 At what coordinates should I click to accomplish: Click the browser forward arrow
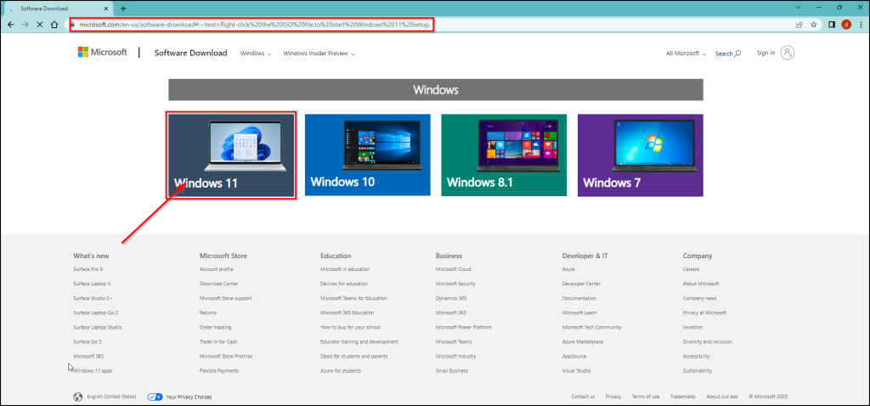pos(25,25)
